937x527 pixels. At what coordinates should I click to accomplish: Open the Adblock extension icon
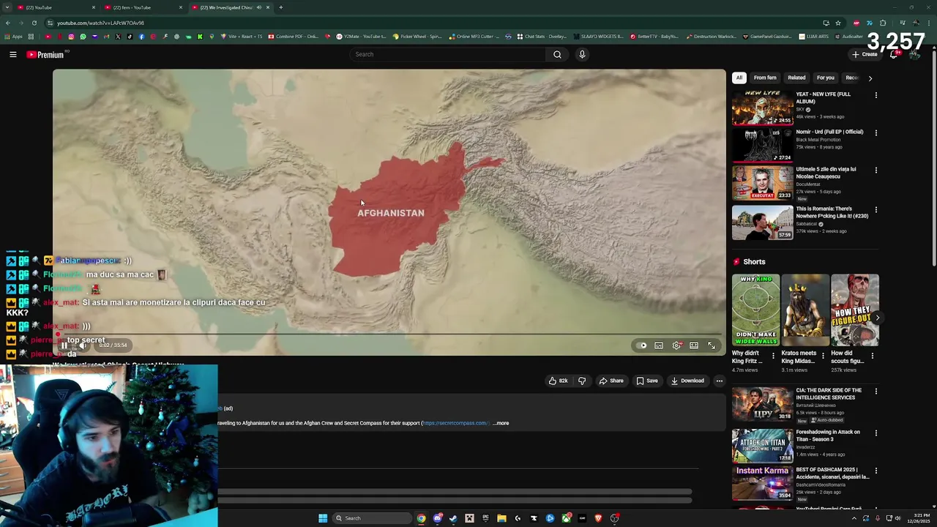(856, 23)
